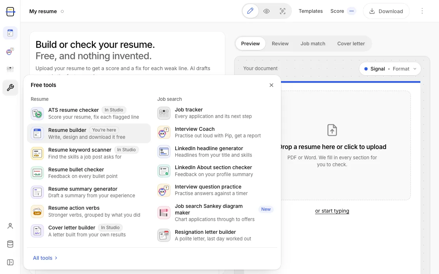Click the Resume summary generator icon
This screenshot has height=274, width=439.
[37, 192]
